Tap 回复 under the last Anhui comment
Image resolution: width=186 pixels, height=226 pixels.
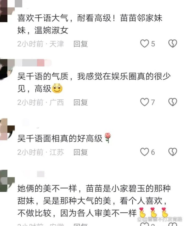click(81, 224)
